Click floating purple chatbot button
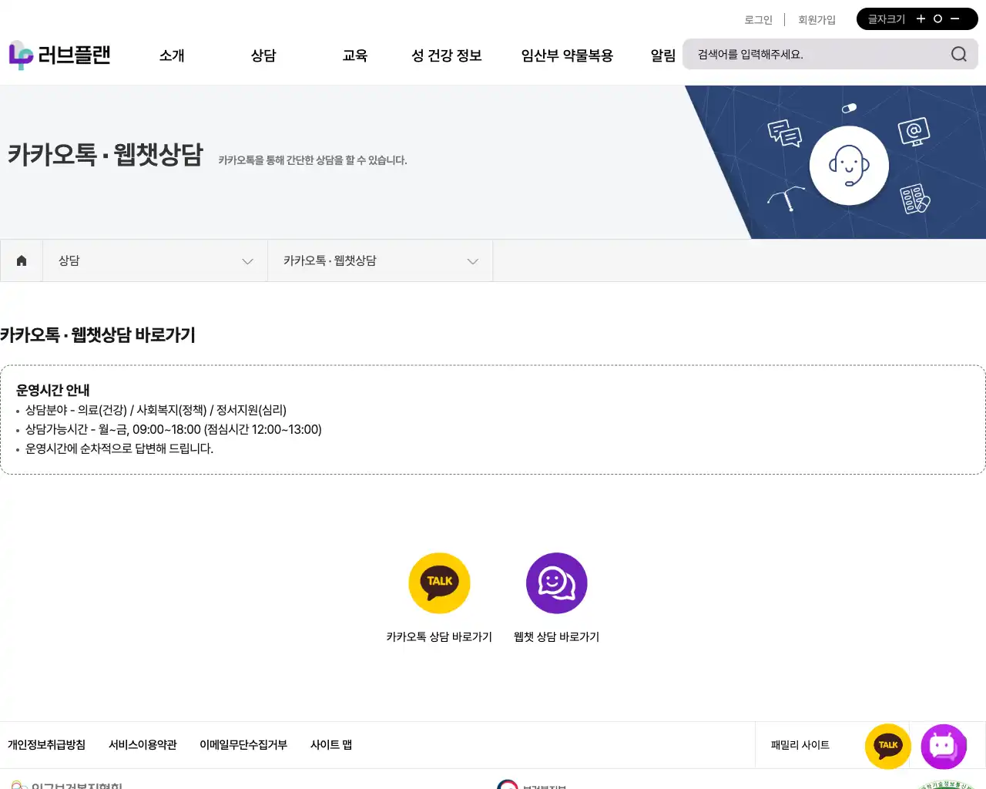 tap(944, 746)
